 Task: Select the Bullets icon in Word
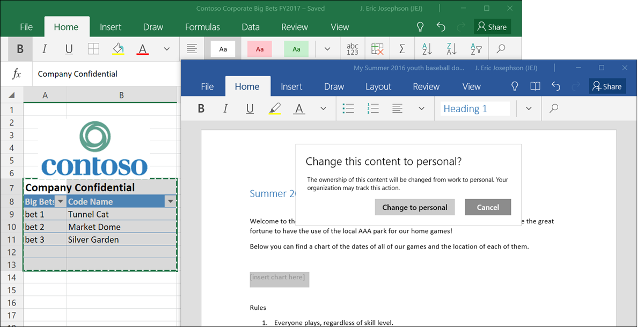pos(348,108)
